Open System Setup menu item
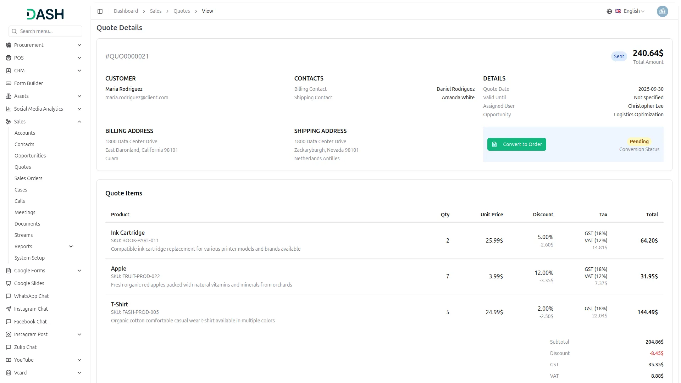Screen dimensions: 681x383 [x=29, y=258]
